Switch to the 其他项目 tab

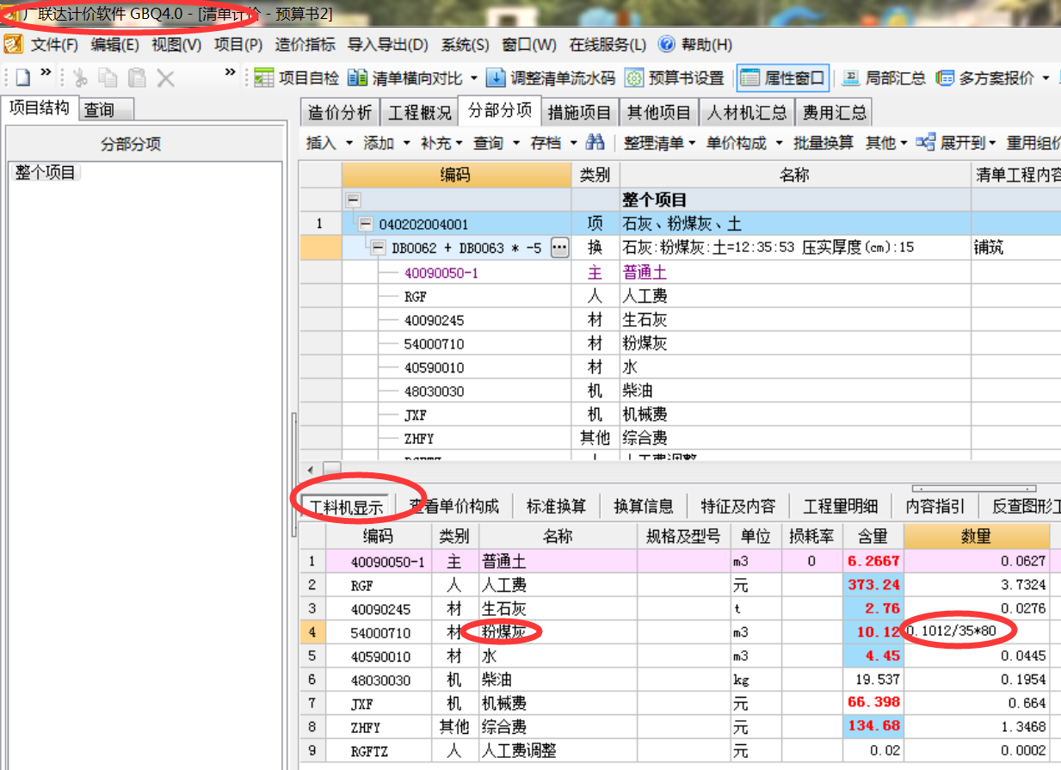(x=659, y=113)
